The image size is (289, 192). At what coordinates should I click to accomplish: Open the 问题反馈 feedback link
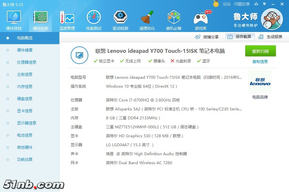click(241, 4)
